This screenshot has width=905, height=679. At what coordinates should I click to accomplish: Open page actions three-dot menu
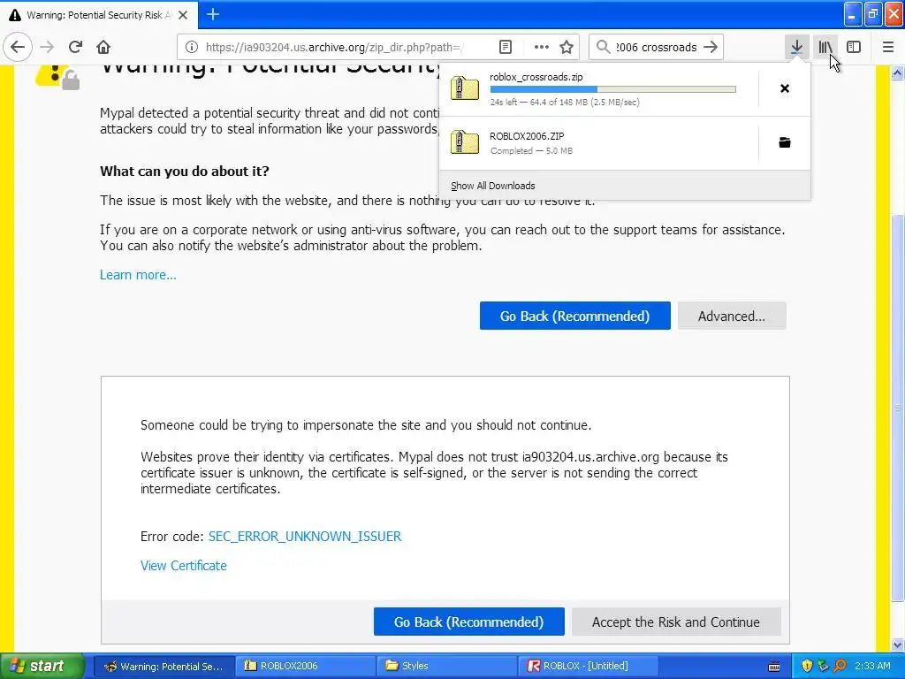(542, 48)
